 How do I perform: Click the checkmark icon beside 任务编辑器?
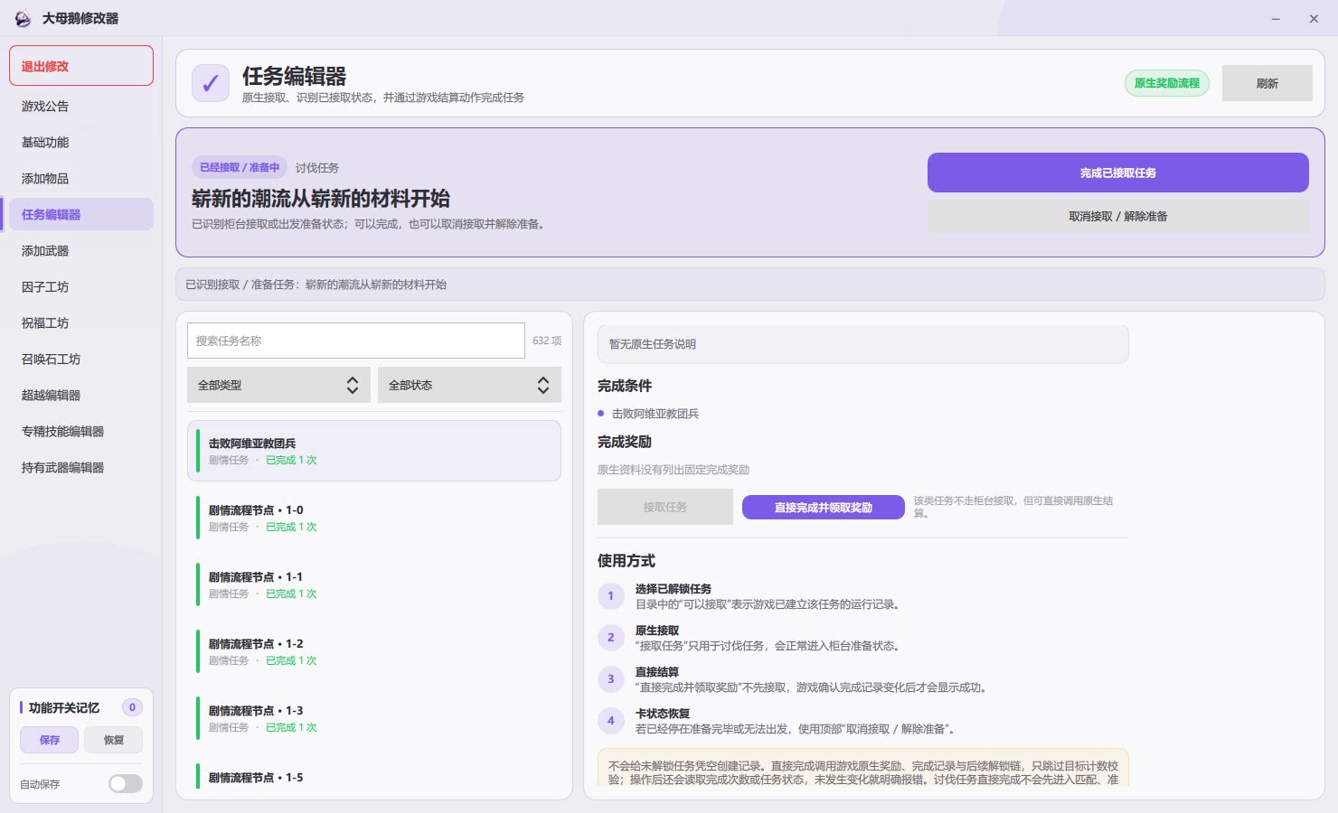coord(211,83)
